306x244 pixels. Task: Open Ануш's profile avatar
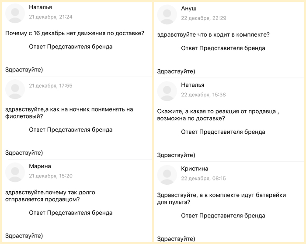point(167,14)
